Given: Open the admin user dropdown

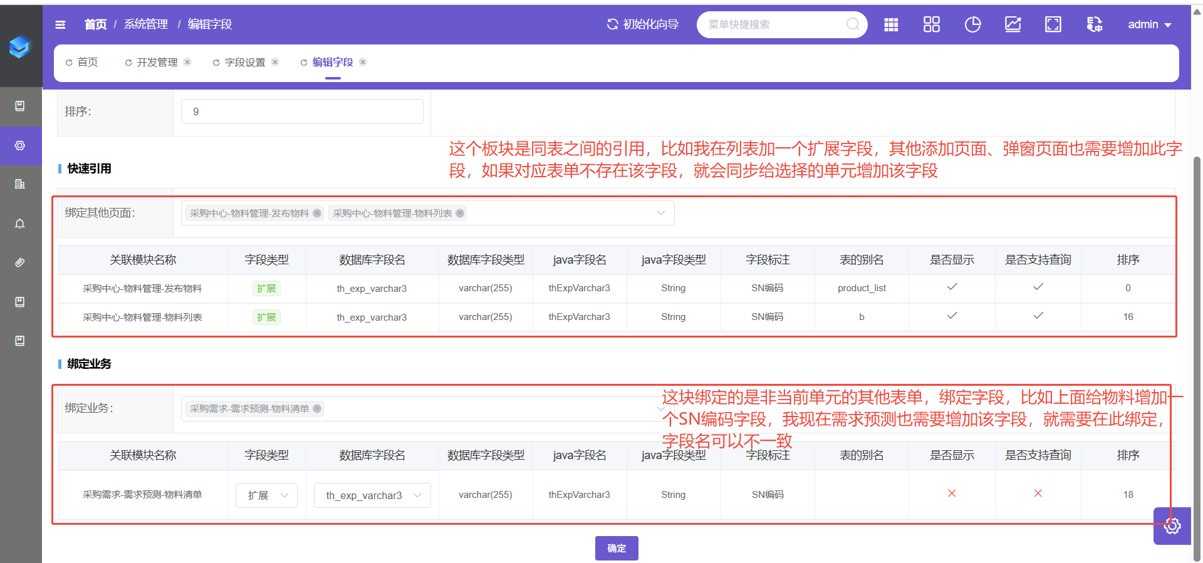Looking at the screenshot, I should [x=1149, y=24].
